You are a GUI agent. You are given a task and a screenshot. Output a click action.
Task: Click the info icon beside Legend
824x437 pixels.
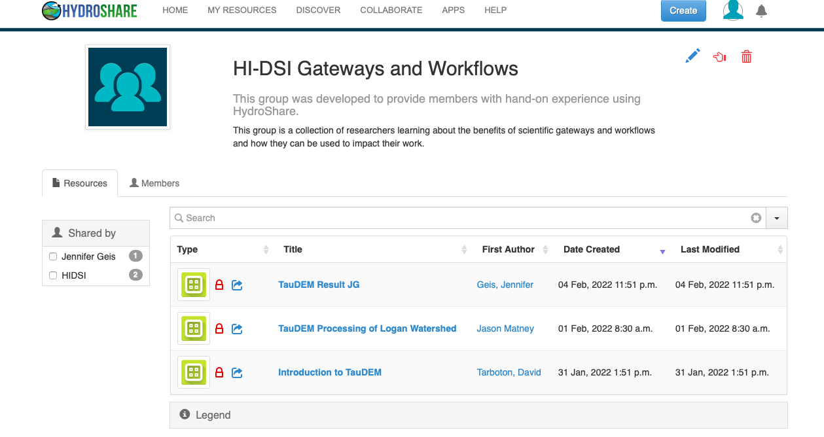coord(185,415)
